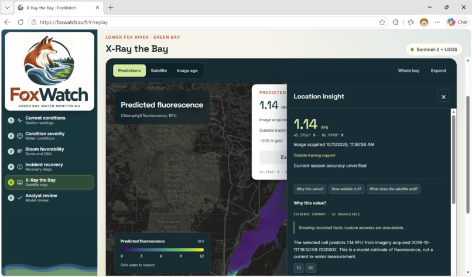Click the address bar URL foxwatch.surf
Image resolution: width=472 pixels, height=277 pixels.
[74, 22]
